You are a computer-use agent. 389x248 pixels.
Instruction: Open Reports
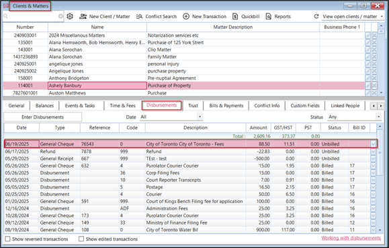[278, 16]
